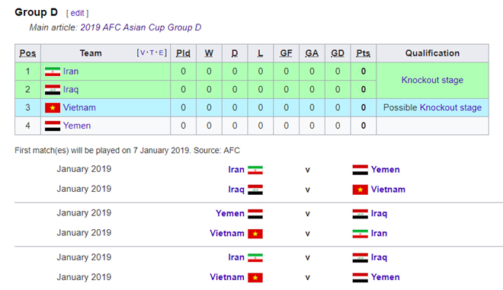Image resolution: width=503 pixels, height=290 pixels.
Task: Open the Knockout stage qualification link
Action: (432, 80)
